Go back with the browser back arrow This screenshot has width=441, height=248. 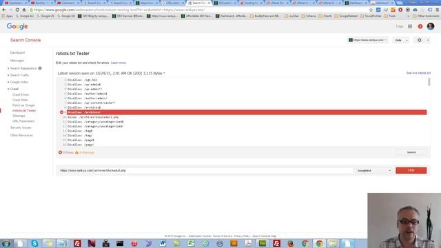pos(4,10)
